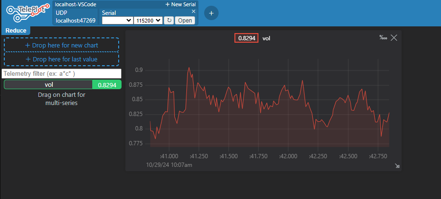Click the 10/29/24 10:07am timestamp
This screenshot has width=441, height=199.
tap(169, 165)
